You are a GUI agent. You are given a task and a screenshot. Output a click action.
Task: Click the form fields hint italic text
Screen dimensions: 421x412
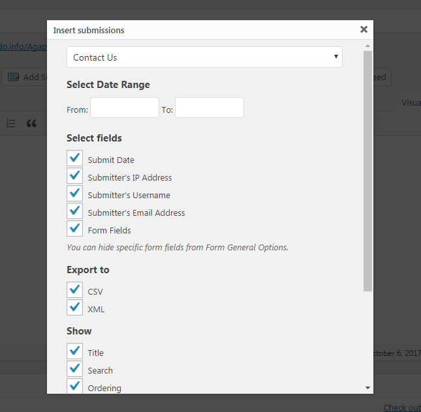pos(178,247)
